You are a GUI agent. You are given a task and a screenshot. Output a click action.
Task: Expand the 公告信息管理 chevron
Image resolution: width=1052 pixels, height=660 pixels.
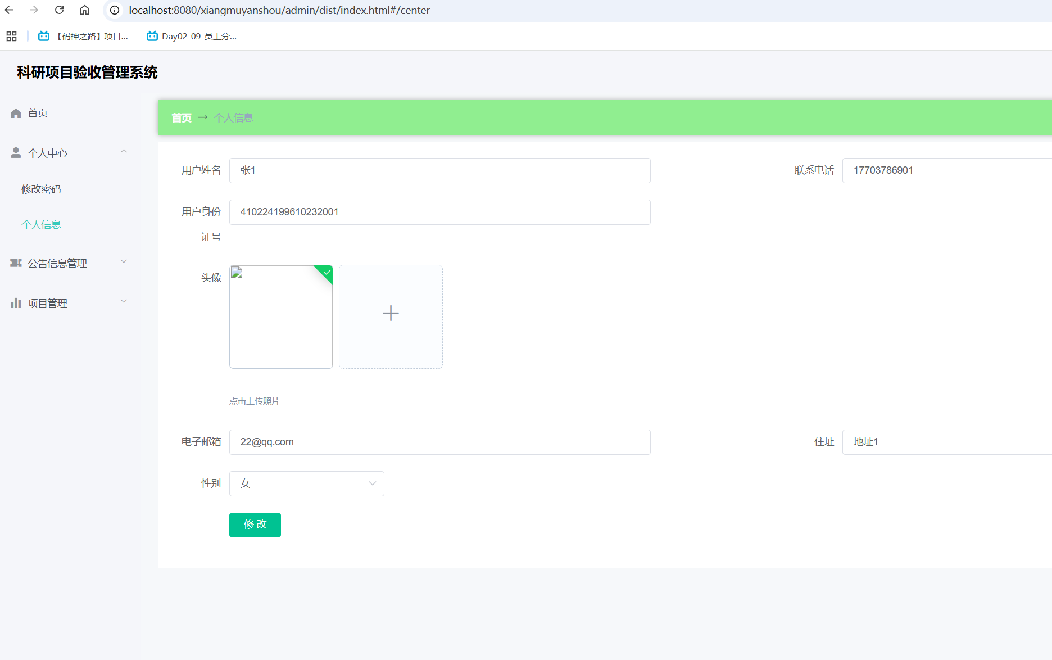tap(124, 261)
